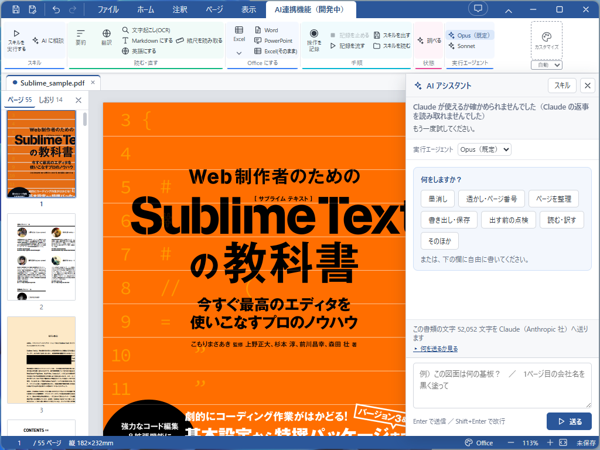
Task: Redo the action
Action: 72,9
